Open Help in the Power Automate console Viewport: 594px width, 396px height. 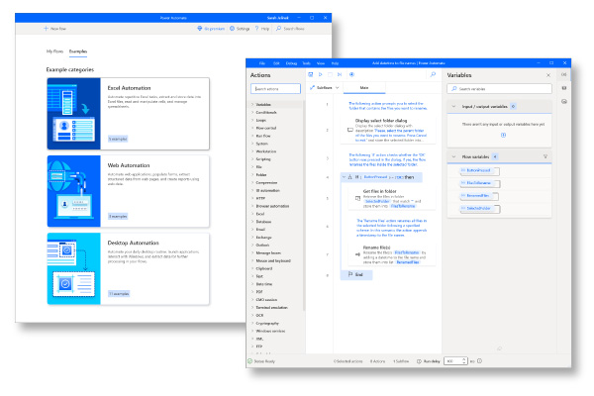262,29
